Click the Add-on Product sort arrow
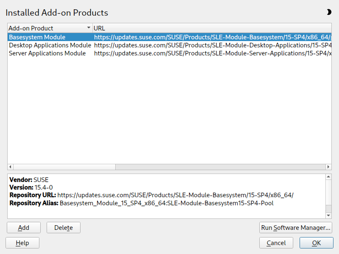 [89, 28]
